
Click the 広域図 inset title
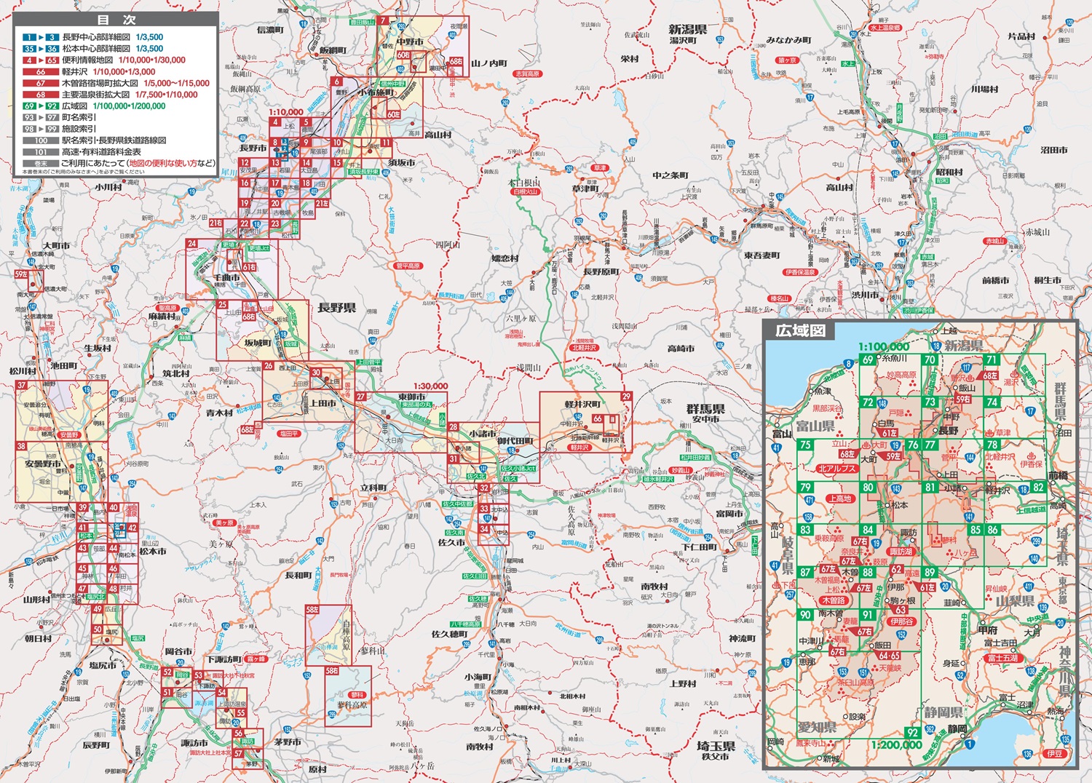pyautogui.click(x=800, y=331)
